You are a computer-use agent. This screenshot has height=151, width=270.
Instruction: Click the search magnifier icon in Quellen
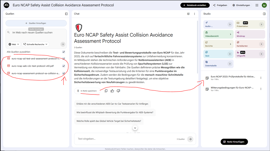coord(9,32)
